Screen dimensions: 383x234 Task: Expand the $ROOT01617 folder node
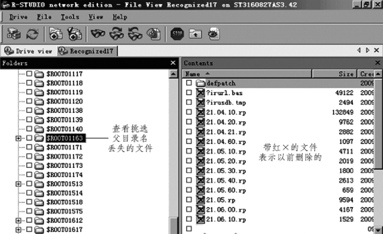pos(18,230)
